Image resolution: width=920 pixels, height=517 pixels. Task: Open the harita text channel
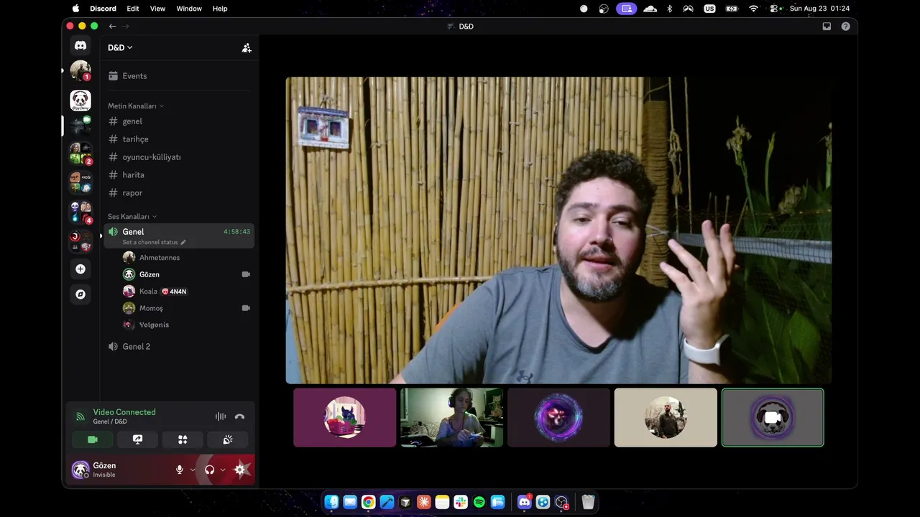[179, 175]
